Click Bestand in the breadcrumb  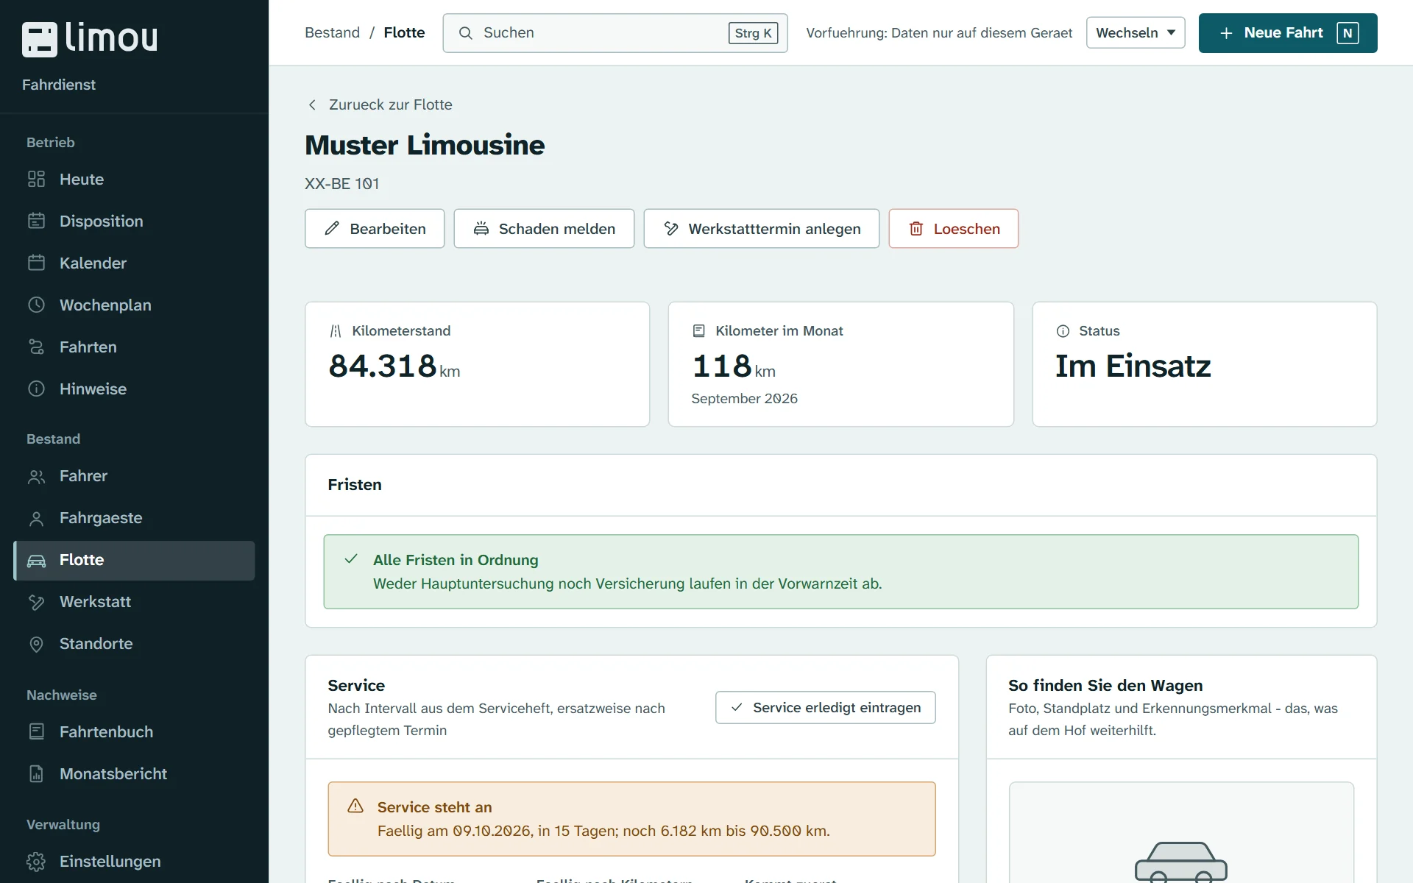(332, 32)
